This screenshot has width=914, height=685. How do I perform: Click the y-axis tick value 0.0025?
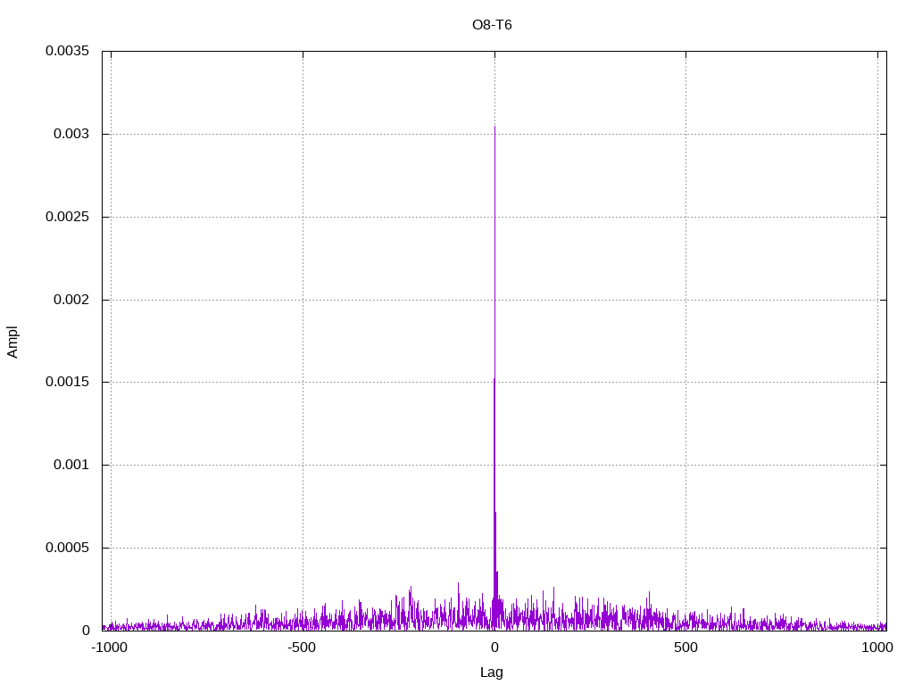point(68,217)
